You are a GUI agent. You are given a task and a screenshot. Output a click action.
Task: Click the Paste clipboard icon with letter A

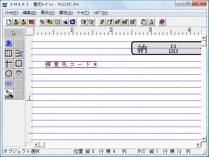[57, 22]
